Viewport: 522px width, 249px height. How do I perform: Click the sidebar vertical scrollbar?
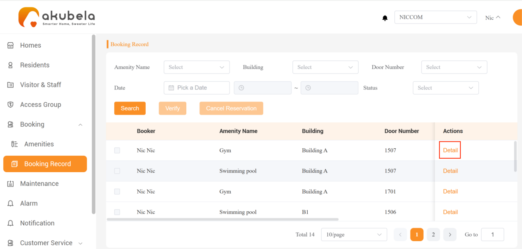(94, 124)
